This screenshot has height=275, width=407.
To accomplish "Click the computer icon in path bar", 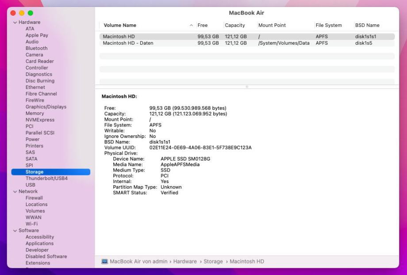I will (104, 261).
